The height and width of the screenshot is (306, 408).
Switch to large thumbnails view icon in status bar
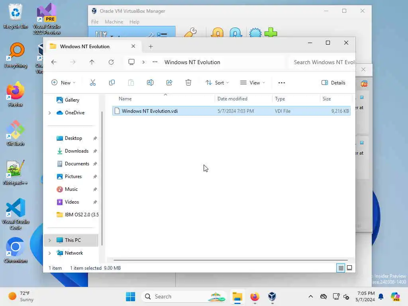coord(349,268)
